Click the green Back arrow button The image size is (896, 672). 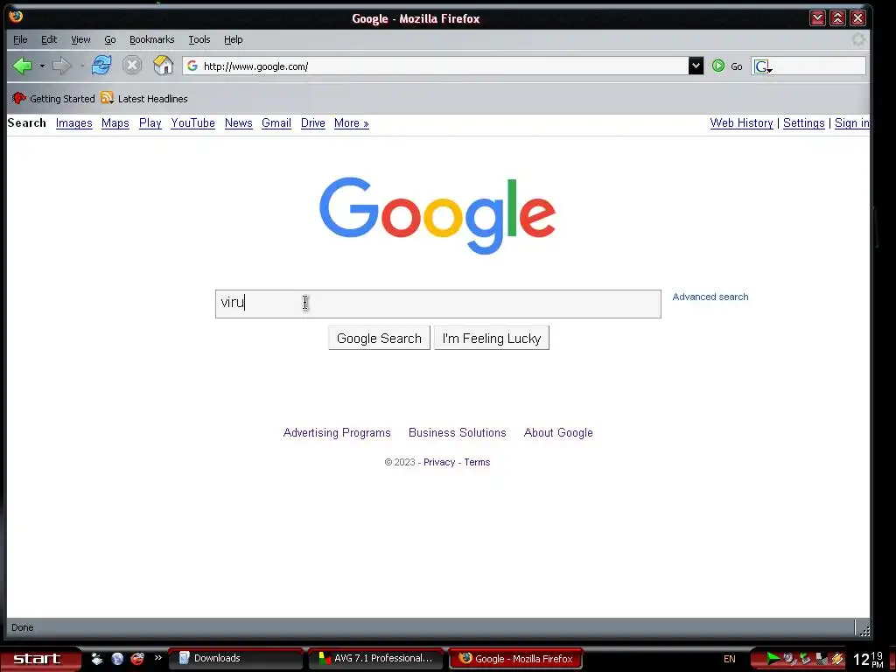22,66
